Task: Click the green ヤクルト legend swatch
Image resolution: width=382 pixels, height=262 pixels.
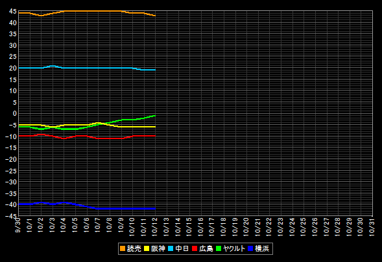Action: point(219,248)
